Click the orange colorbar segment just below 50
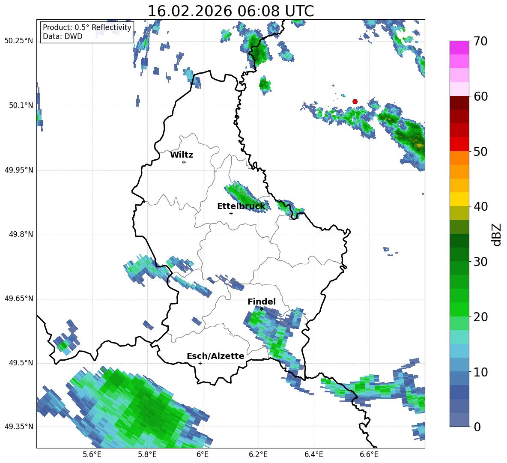The height and width of the screenshot is (463, 507). pos(459,158)
